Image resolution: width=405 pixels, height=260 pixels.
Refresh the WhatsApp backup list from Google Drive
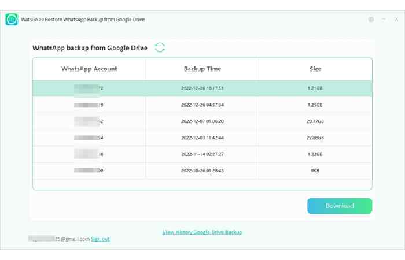(x=160, y=47)
